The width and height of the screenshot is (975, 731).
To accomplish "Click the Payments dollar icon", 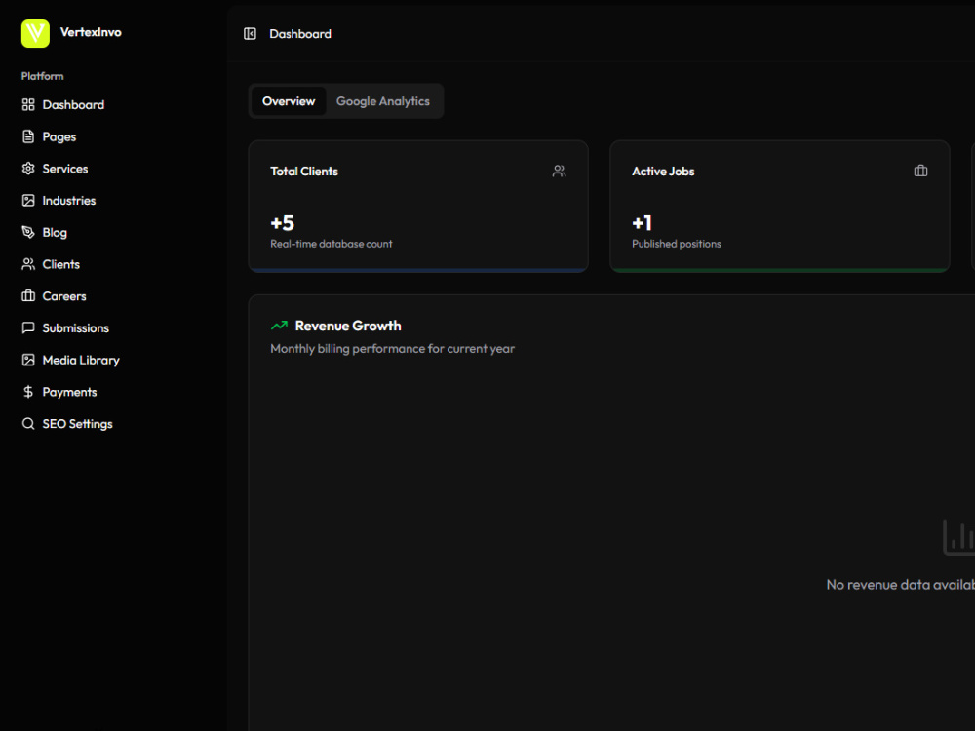I will [28, 392].
